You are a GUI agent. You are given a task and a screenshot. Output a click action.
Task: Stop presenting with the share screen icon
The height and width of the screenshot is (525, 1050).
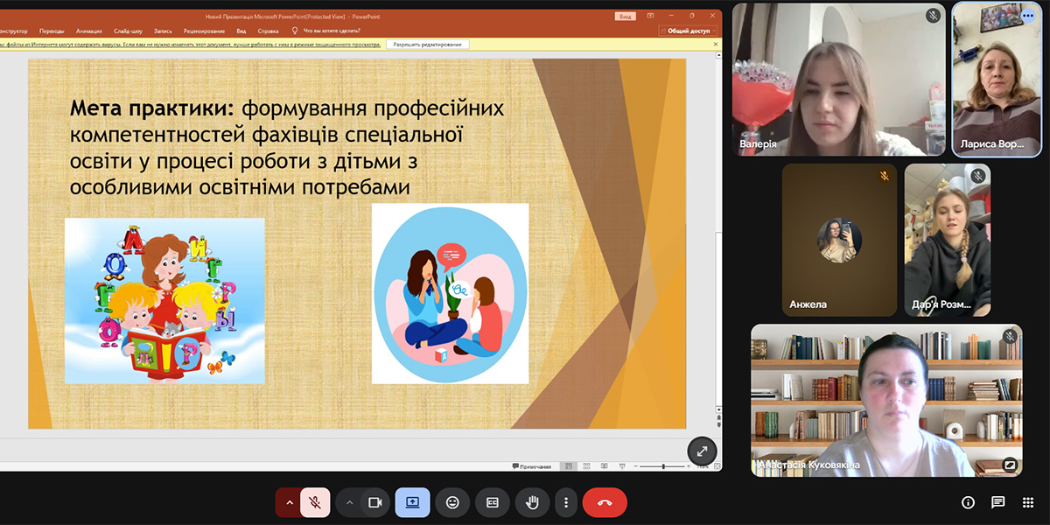(x=412, y=502)
